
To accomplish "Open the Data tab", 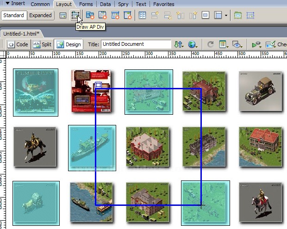I will [106, 4].
